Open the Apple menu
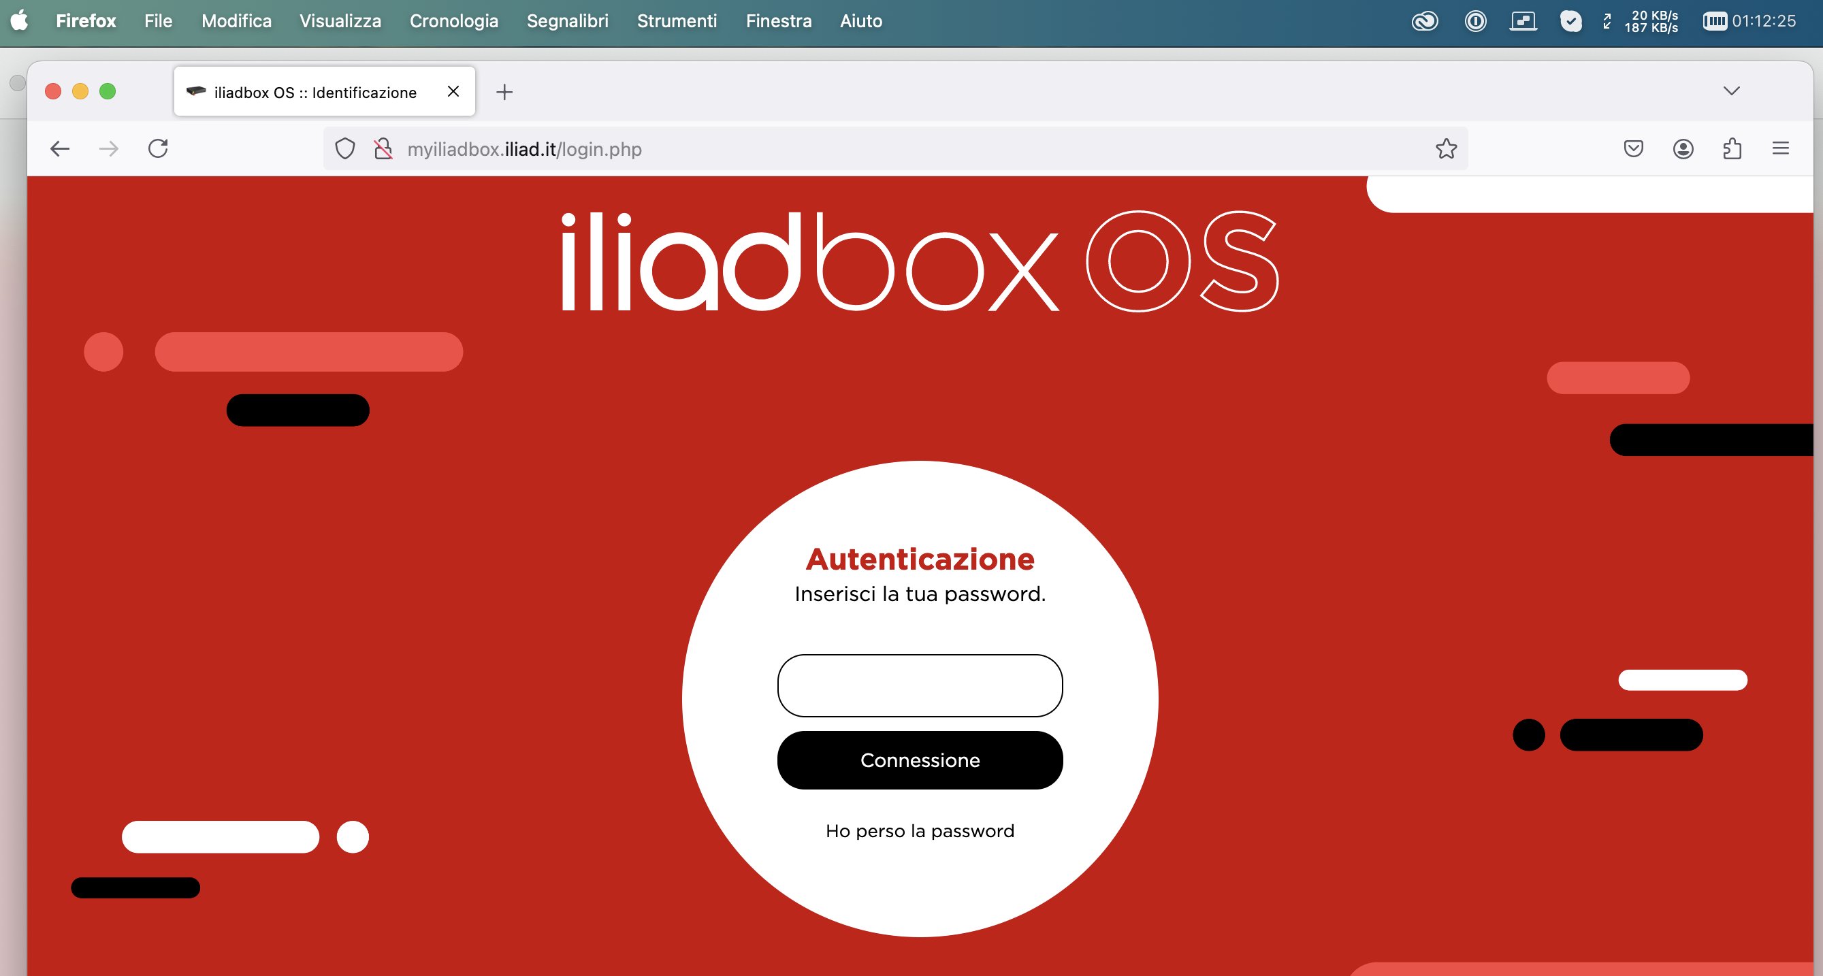The width and height of the screenshot is (1823, 976). 20,20
